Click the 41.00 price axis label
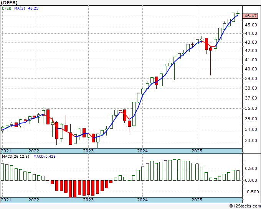 [251, 60]
